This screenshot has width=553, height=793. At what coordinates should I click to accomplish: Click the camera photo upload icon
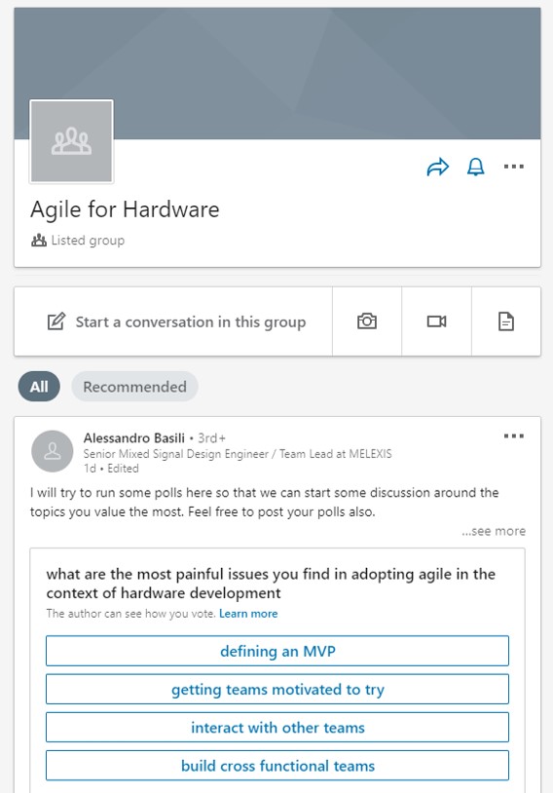click(367, 321)
